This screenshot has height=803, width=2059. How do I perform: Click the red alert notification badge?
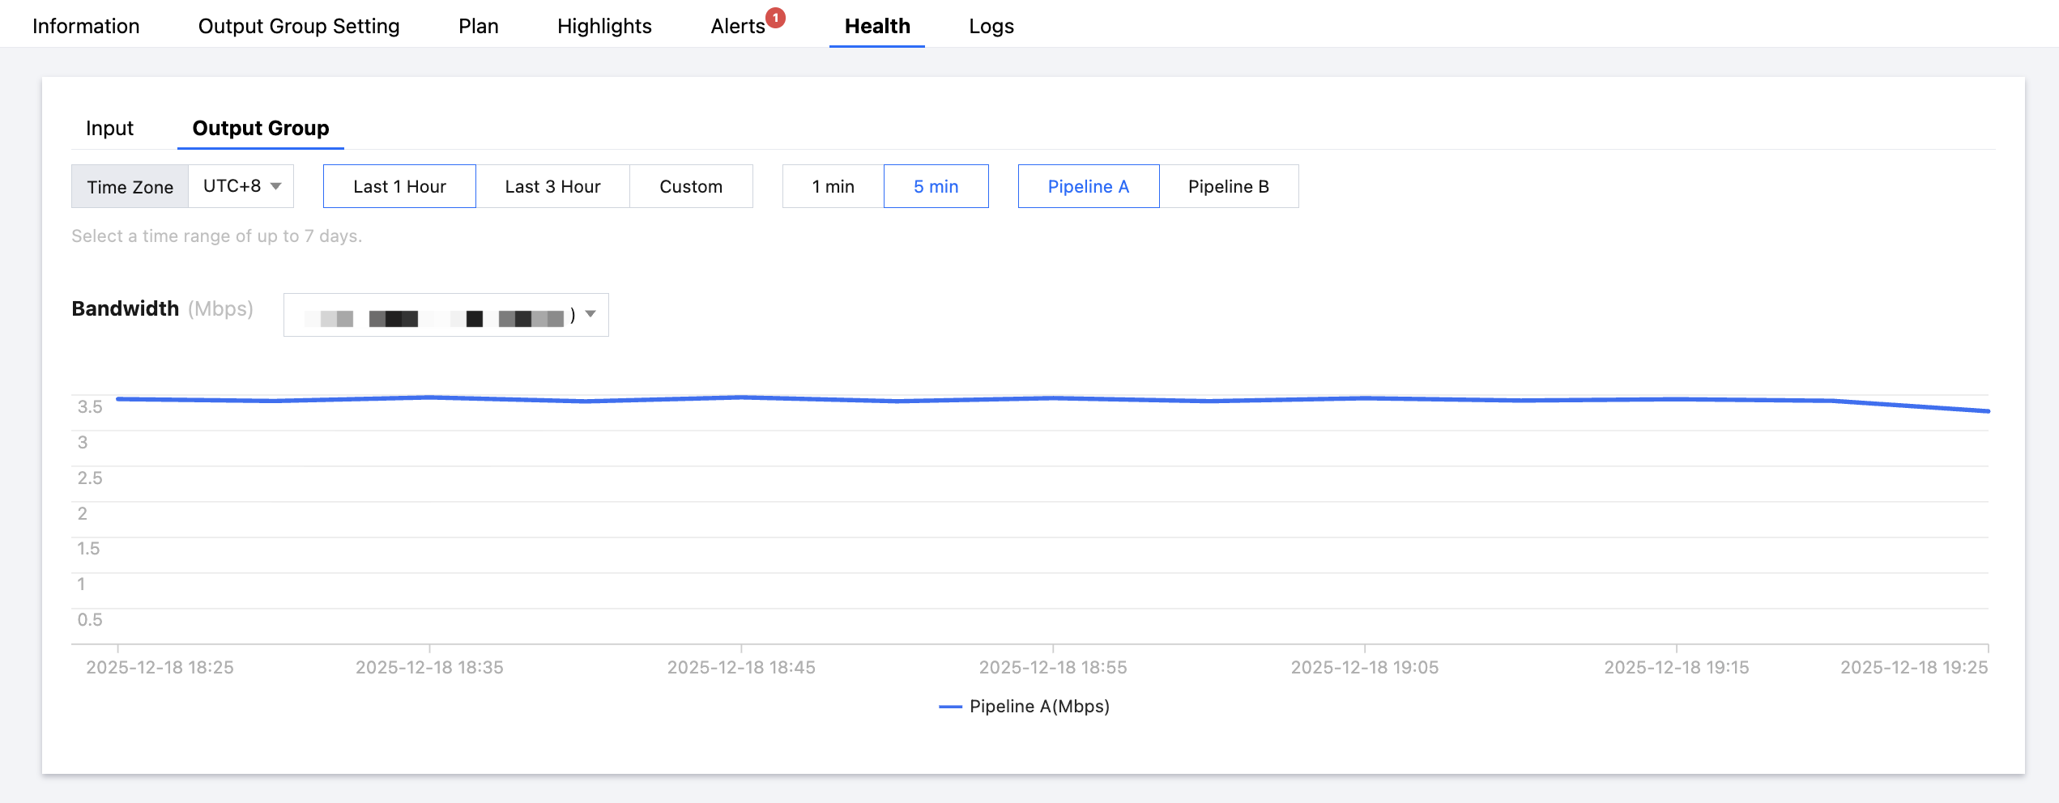pos(776,17)
